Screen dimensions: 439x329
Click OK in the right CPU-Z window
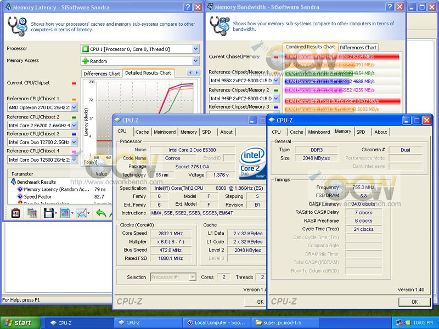tap(415, 302)
